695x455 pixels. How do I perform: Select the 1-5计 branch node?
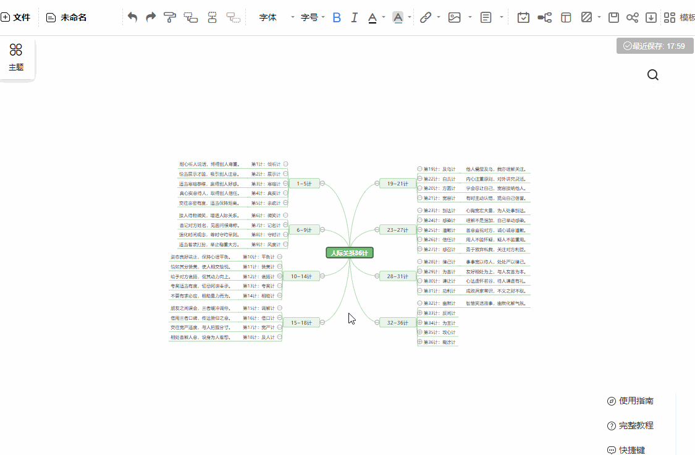304,184
